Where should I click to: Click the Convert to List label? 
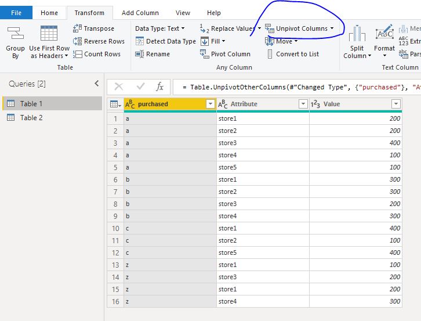297,54
